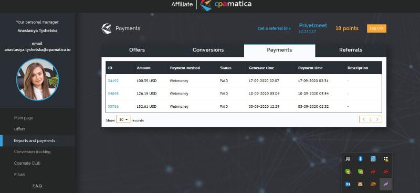This screenshot has height=193, width=420.
Task: Click the page number 1 in pagination
Action: (x=371, y=120)
